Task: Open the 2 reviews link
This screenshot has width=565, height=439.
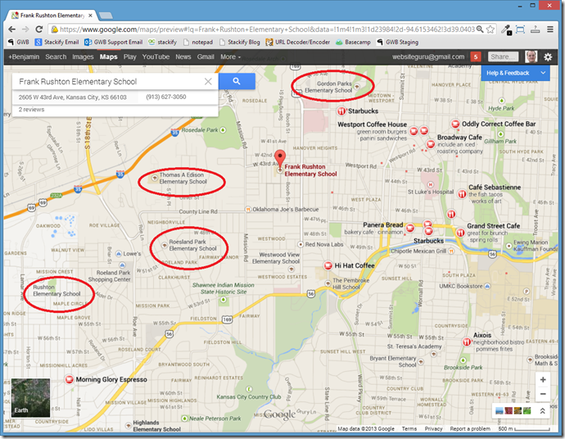Action: [31, 110]
